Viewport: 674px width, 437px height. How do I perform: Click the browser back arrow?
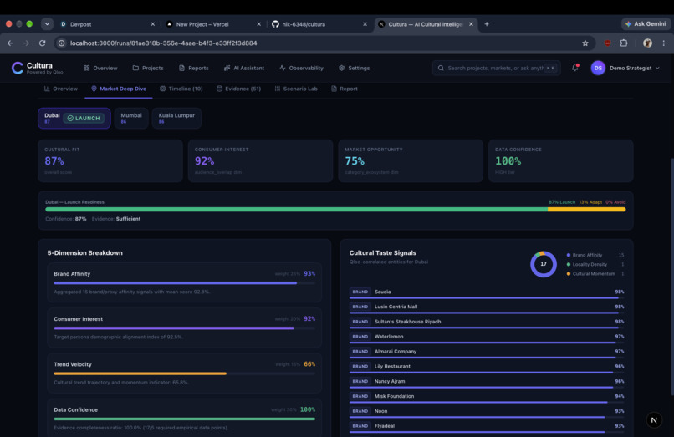click(10, 43)
